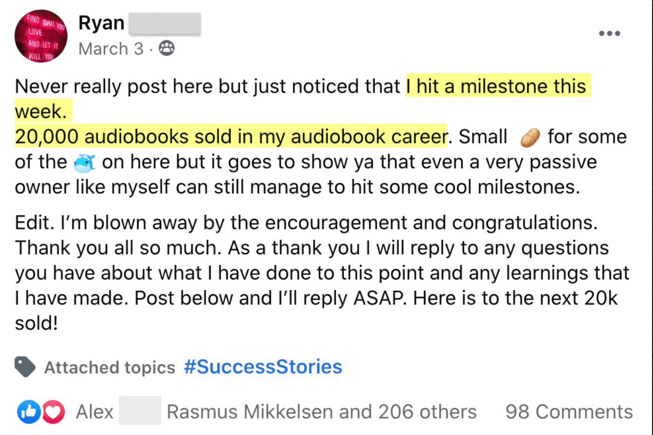Click the March 3 post timestamp

(111, 49)
